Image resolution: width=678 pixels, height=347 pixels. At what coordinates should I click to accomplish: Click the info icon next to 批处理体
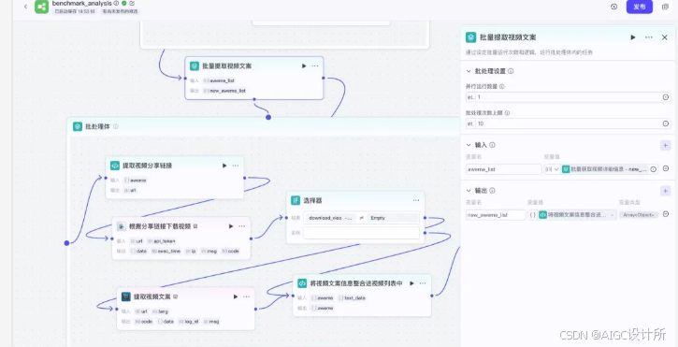[x=116, y=127]
